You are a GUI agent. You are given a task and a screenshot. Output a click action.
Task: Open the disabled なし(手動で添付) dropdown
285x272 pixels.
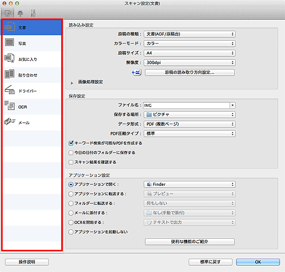tap(189, 213)
